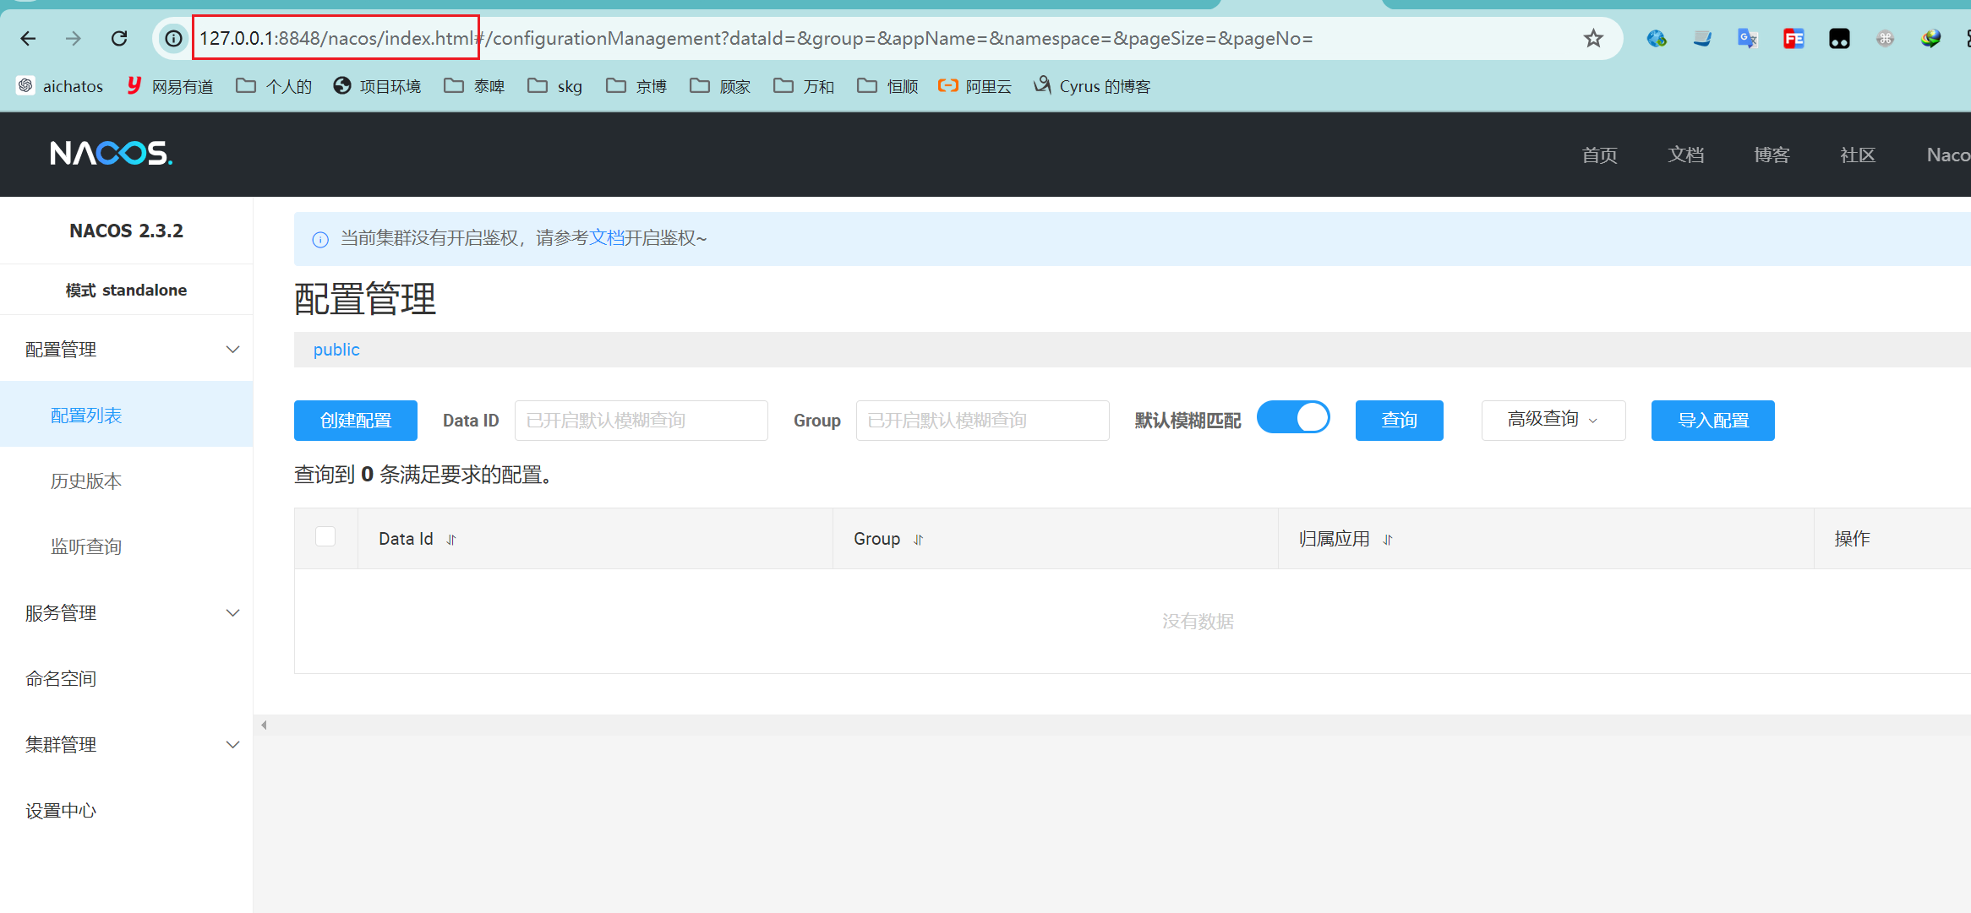Open the 个人的 bookmark folder
The image size is (1971, 913).
point(275,86)
